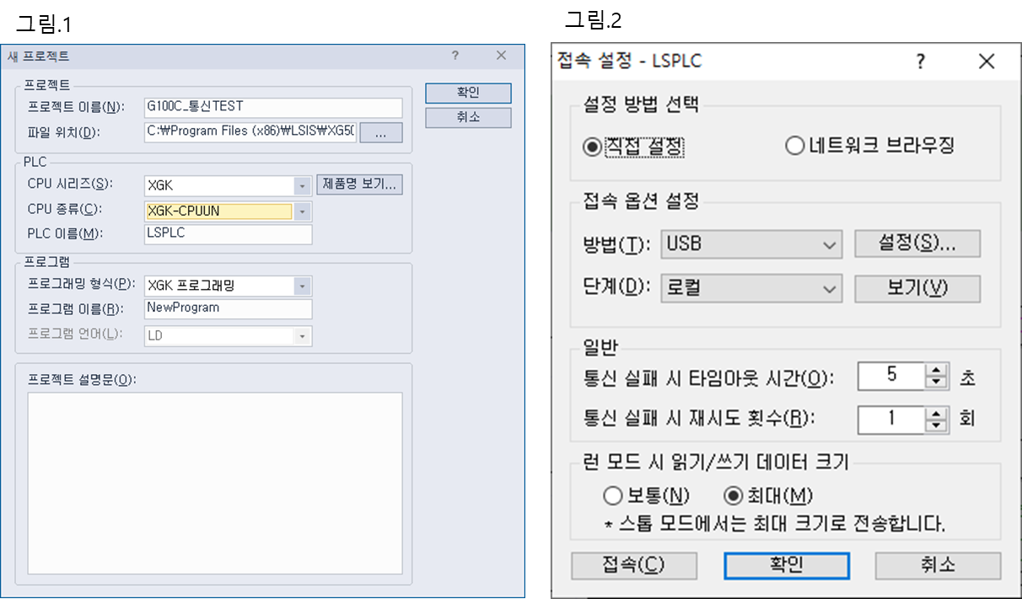Open help via question mark in 접속 설정 dialog
This screenshot has width=1022, height=599.
[920, 62]
